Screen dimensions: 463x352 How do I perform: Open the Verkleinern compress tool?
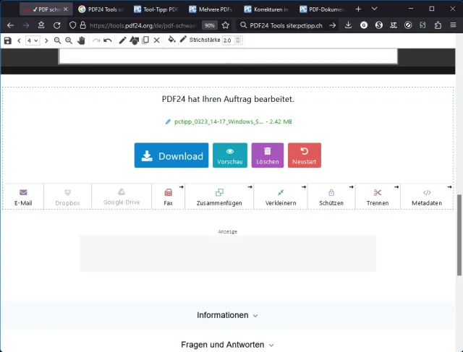(x=281, y=197)
